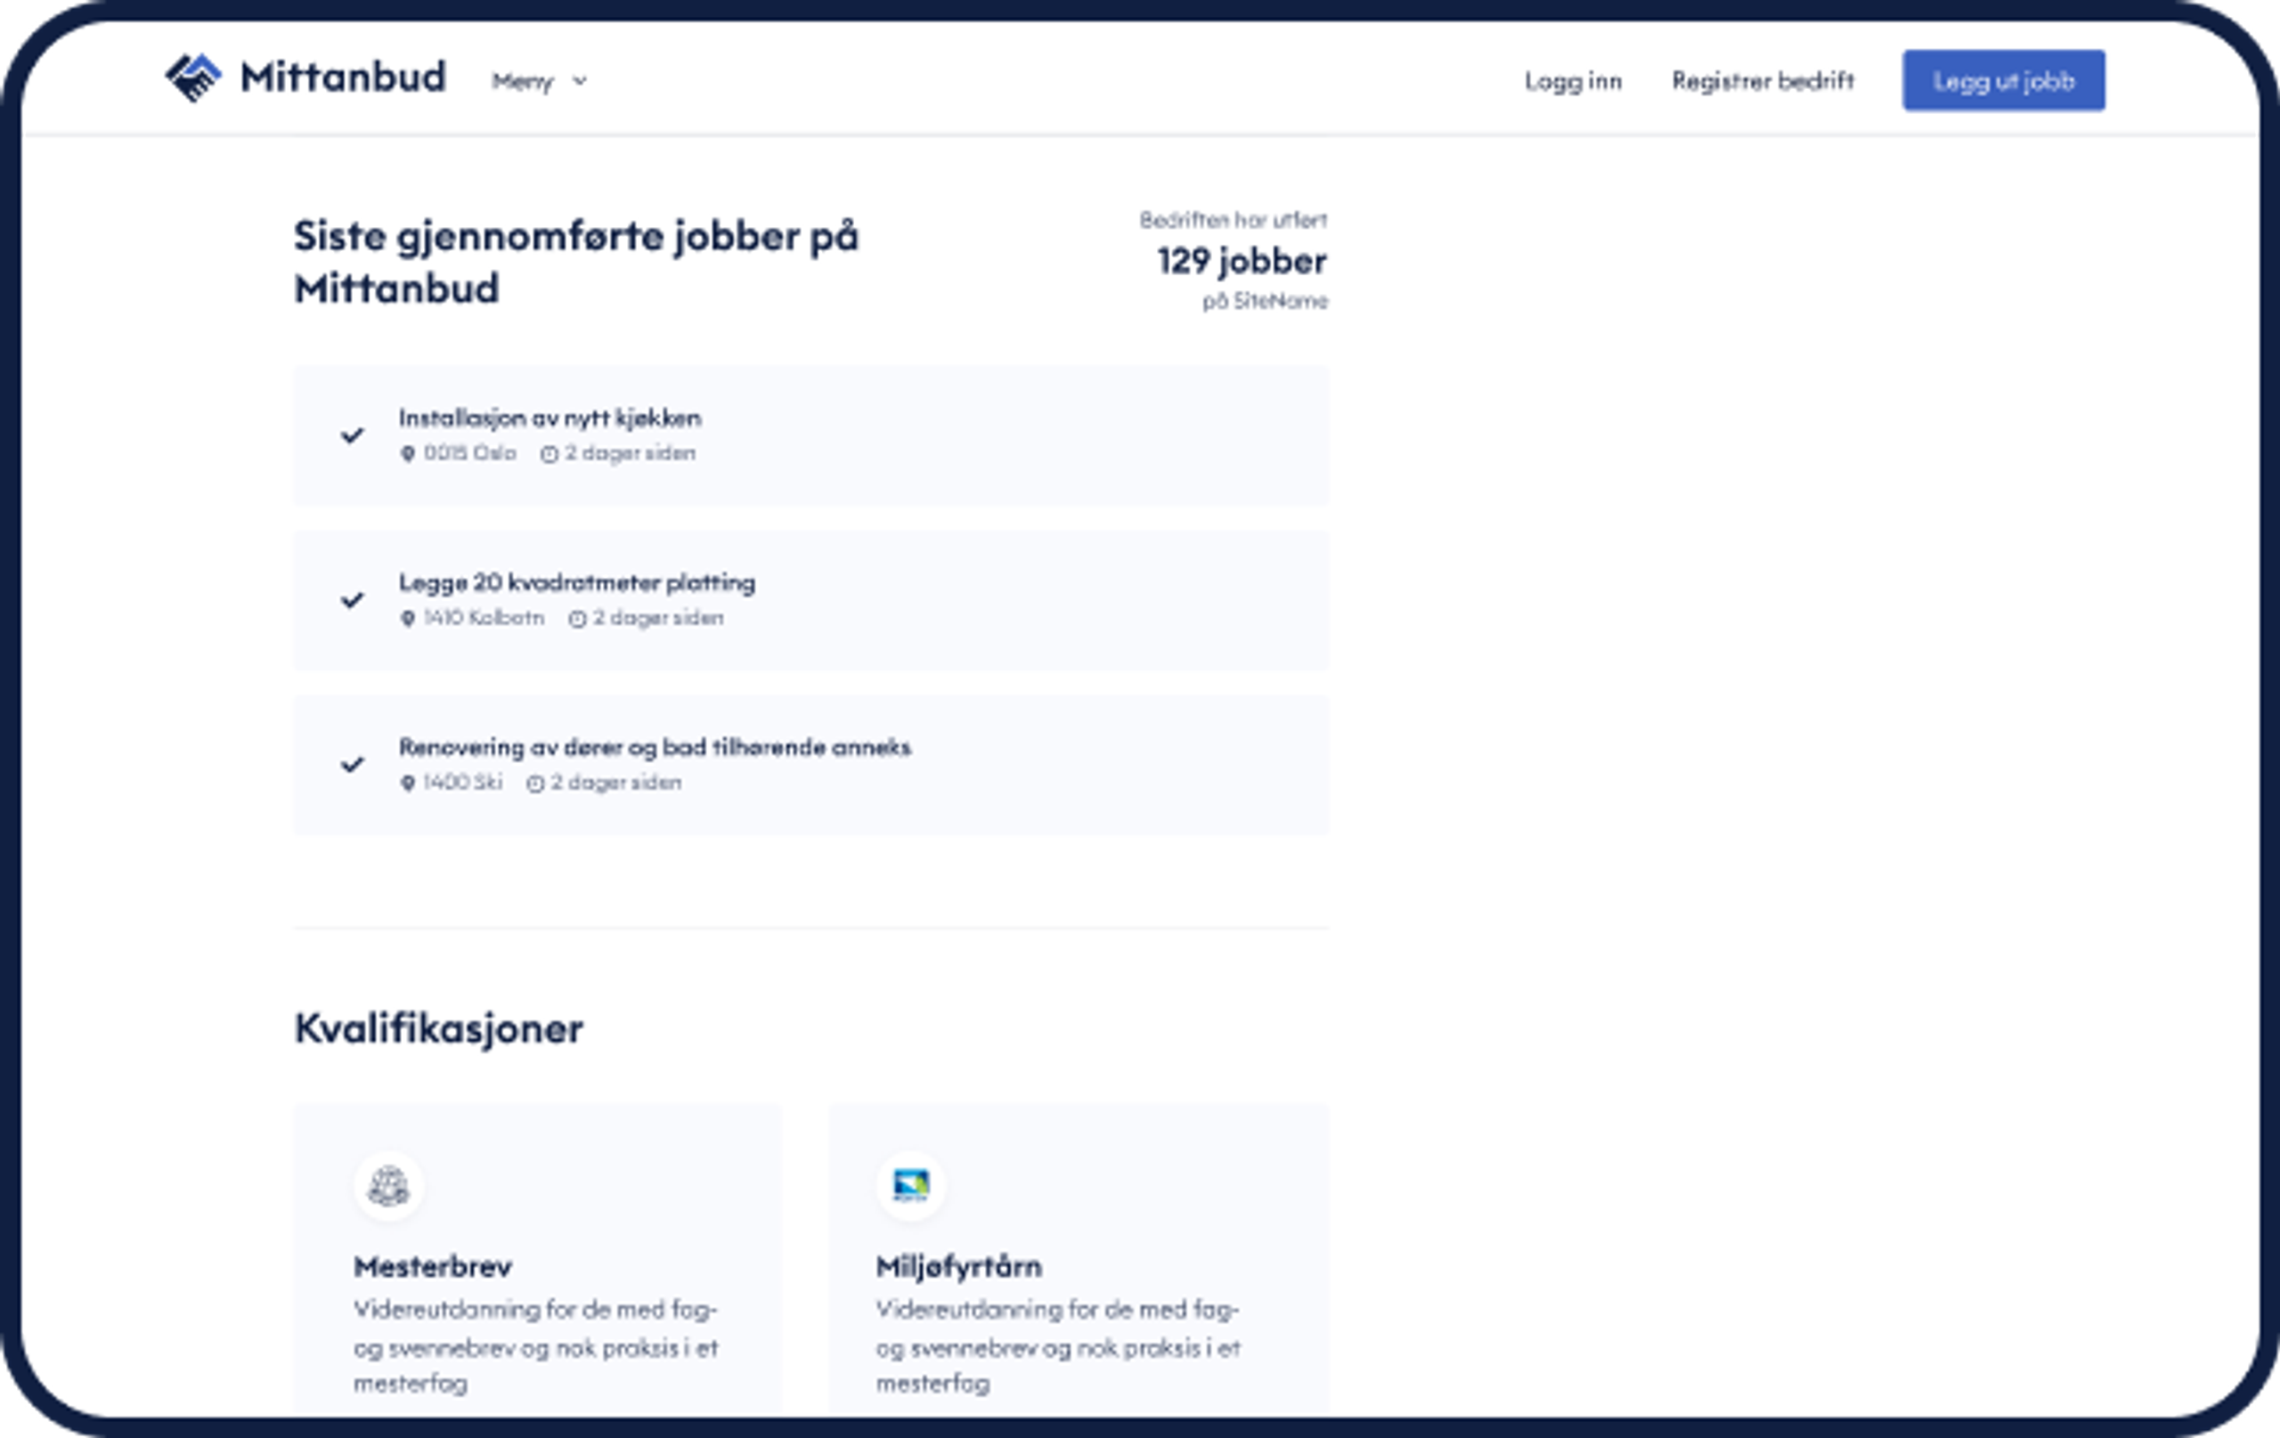Click clock icon in Kolbotn job row
This screenshot has width=2280, height=1438.
pos(576,619)
